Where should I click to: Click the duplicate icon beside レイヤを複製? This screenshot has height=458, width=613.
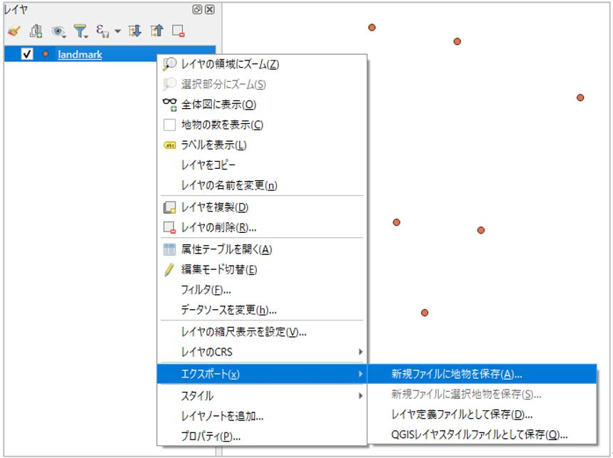[x=170, y=207]
